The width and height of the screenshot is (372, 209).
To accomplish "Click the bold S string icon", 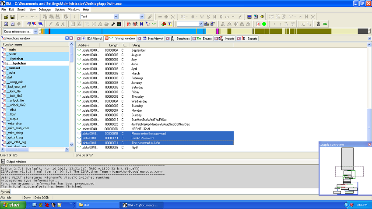I will click(x=208, y=17).
